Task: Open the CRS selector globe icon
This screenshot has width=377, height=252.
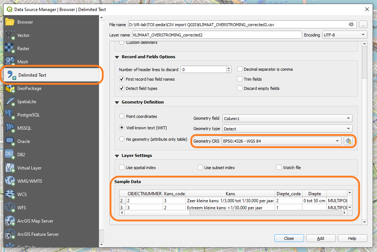Action: pos(348,141)
